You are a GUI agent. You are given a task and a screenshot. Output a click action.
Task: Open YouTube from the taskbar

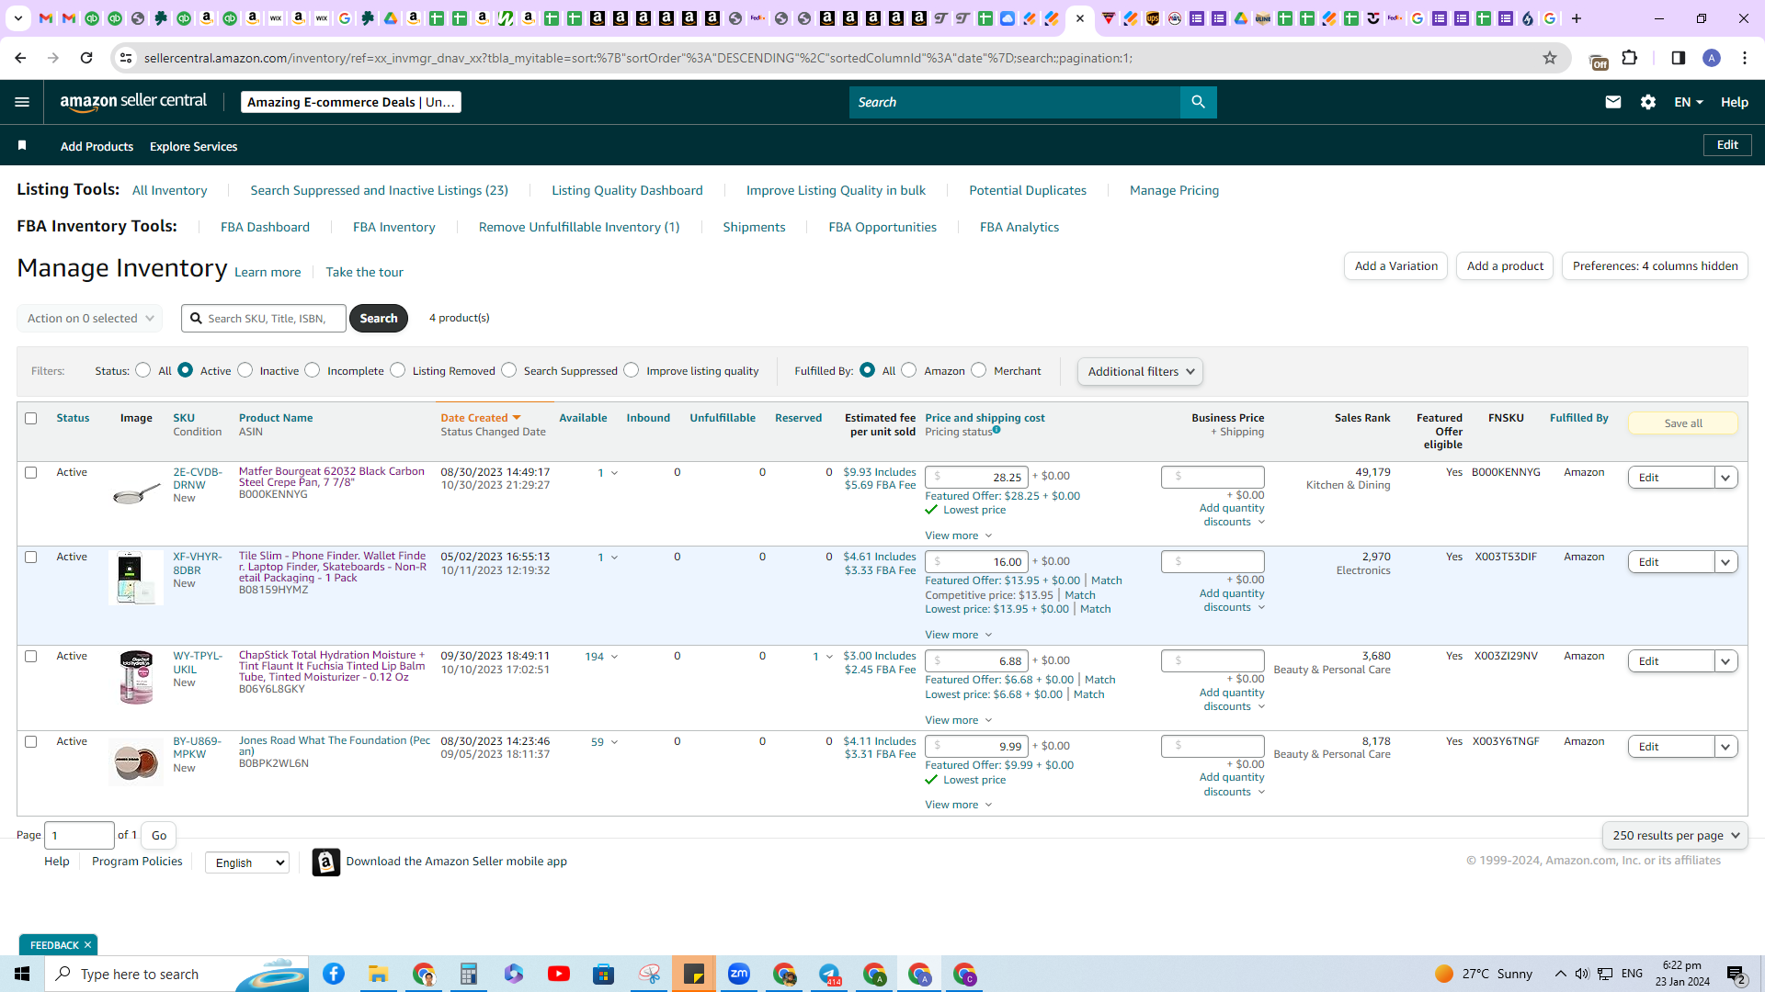point(558,974)
